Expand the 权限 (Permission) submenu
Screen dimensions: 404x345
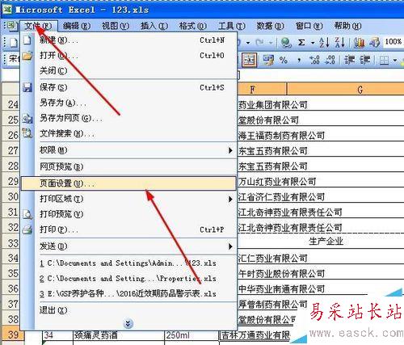(x=128, y=150)
